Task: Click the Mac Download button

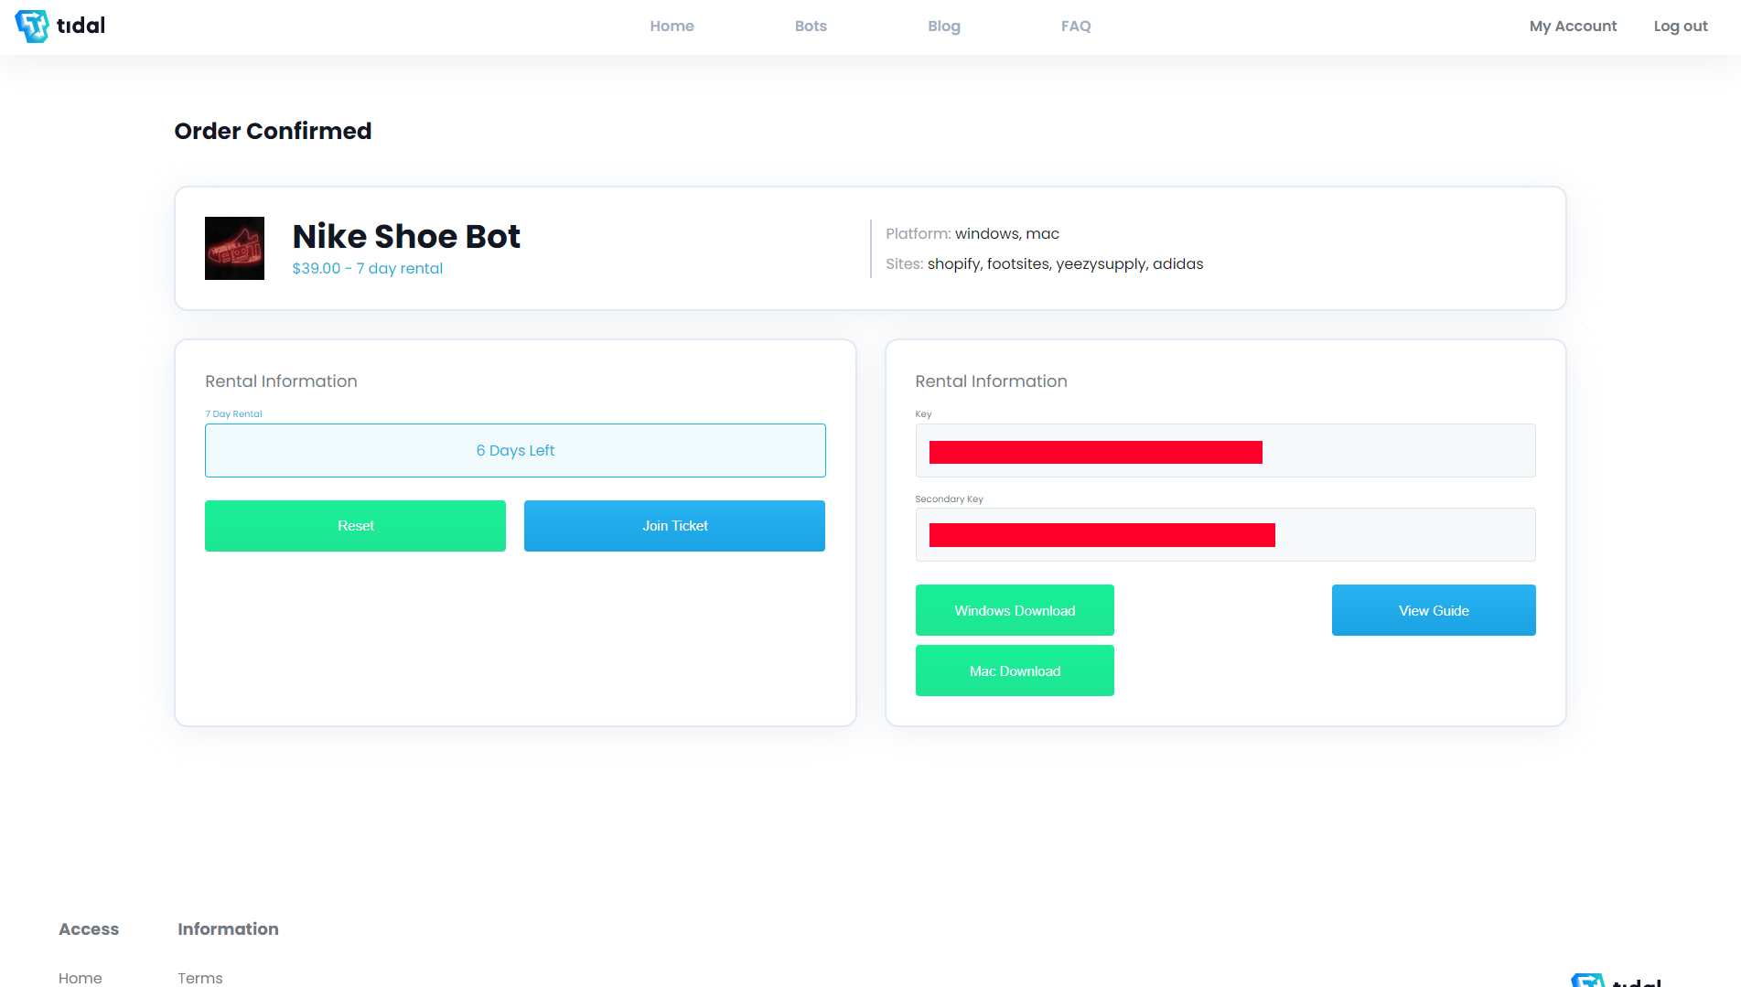Action: pos(1014,671)
